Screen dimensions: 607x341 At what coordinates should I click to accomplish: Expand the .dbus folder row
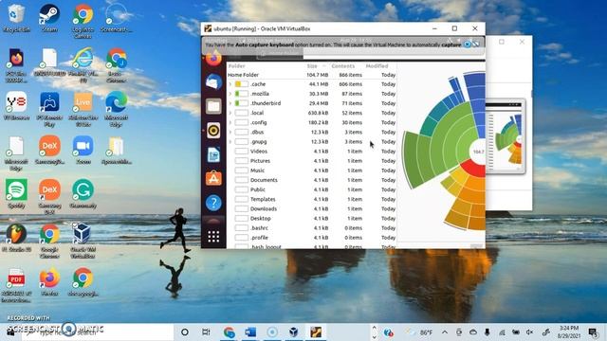click(230, 133)
